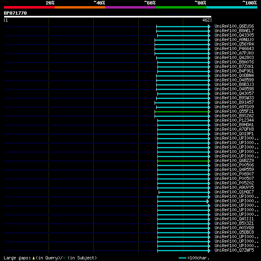
Task: Click the purple ~60% legend color segment
Action: pos(130,7)
